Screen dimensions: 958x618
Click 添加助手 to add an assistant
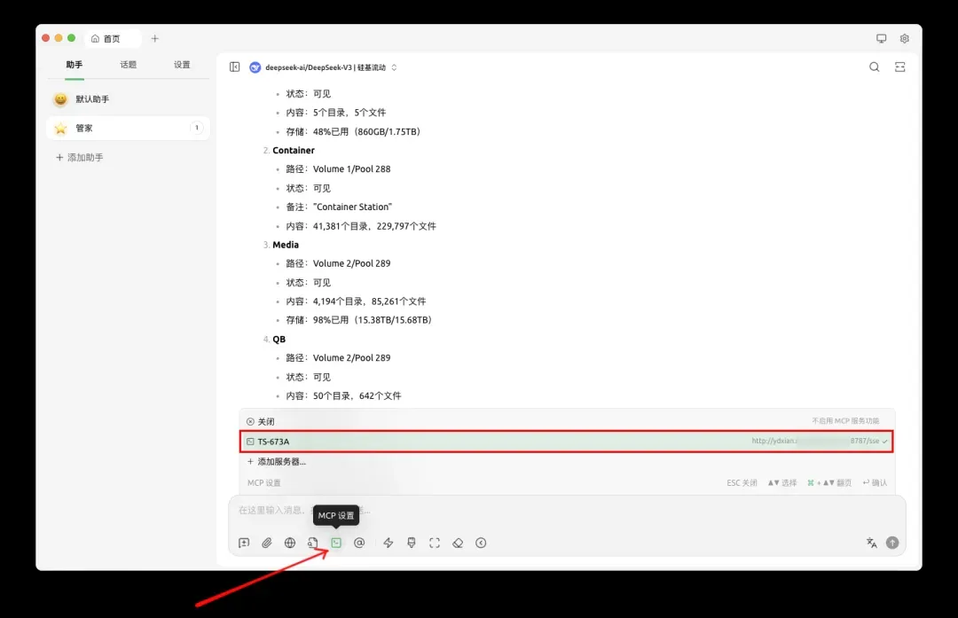pyautogui.click(x=80, y=158)
